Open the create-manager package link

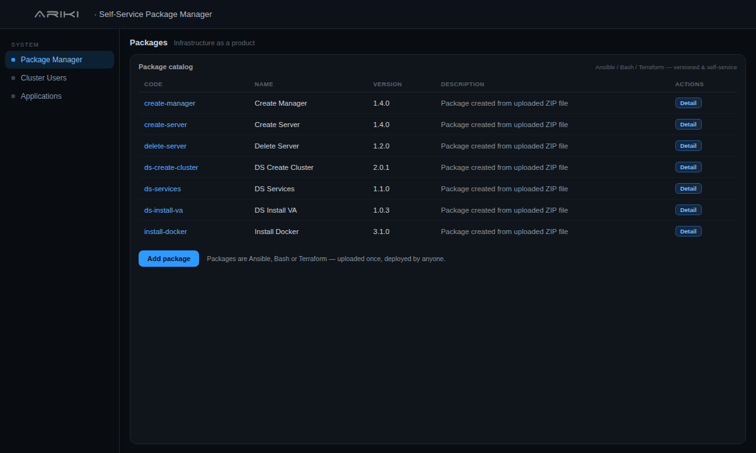tap(169, 103)
